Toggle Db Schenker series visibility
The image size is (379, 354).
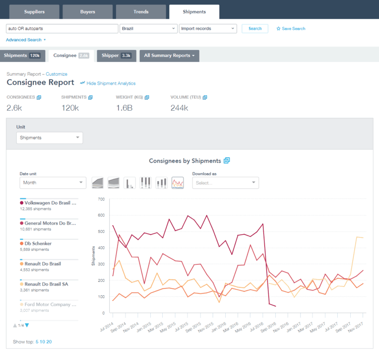coord(38,244)
